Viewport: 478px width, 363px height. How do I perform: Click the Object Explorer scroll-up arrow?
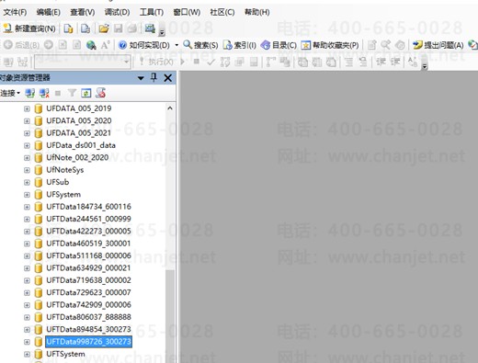tap(170, 108)
